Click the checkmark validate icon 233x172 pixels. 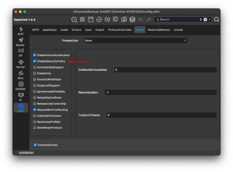coord(99,19)
